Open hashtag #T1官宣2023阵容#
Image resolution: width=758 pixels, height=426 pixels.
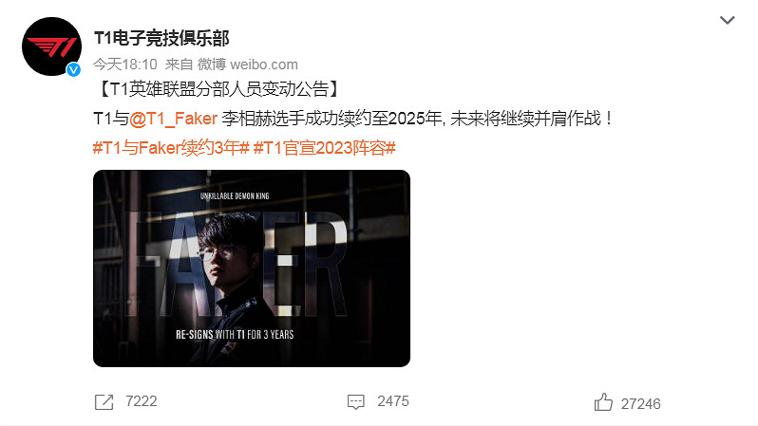pos(324,148)
